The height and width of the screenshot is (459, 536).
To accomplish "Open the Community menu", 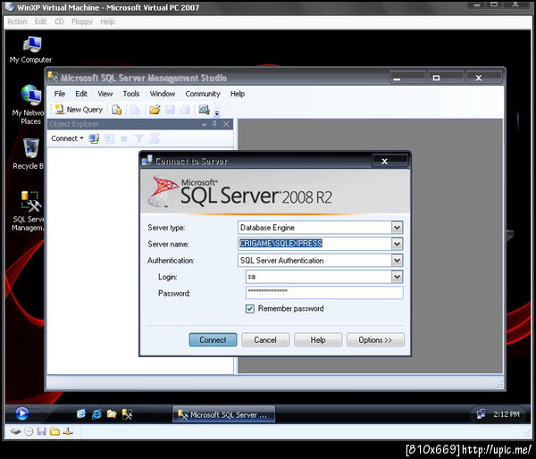I will [203, 94].
